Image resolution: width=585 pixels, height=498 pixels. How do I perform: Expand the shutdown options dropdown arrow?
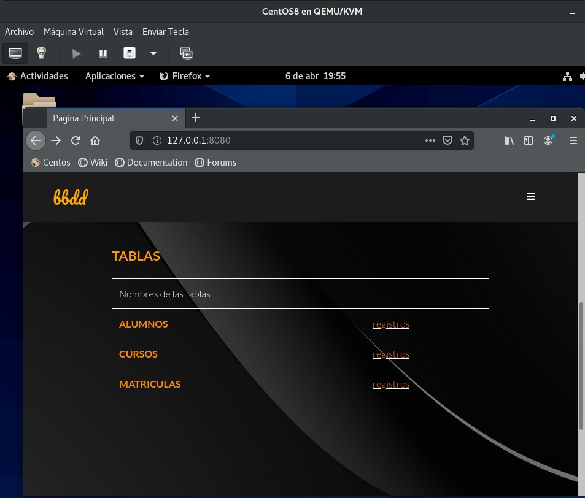coord(153,53)
